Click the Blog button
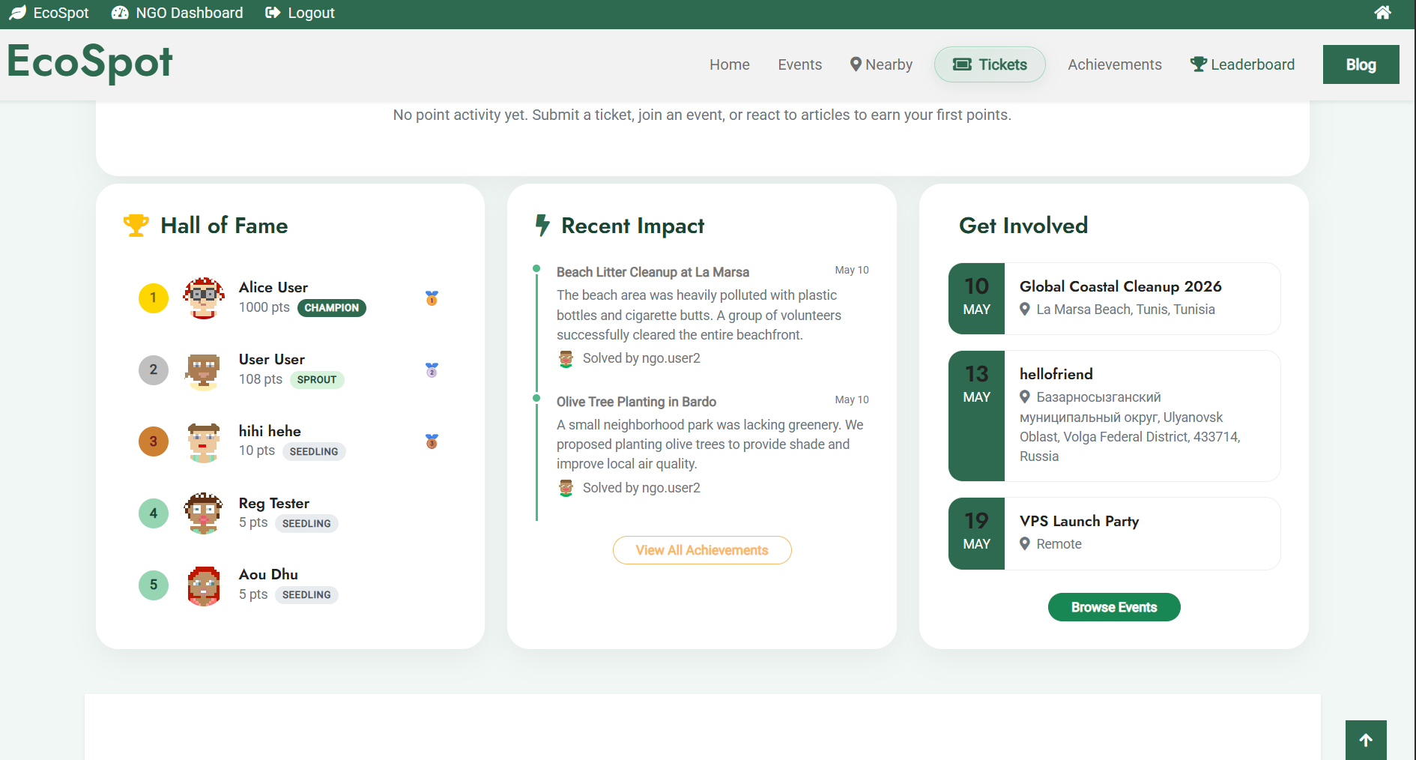The image size is (1416, 760). (1361, 64)
